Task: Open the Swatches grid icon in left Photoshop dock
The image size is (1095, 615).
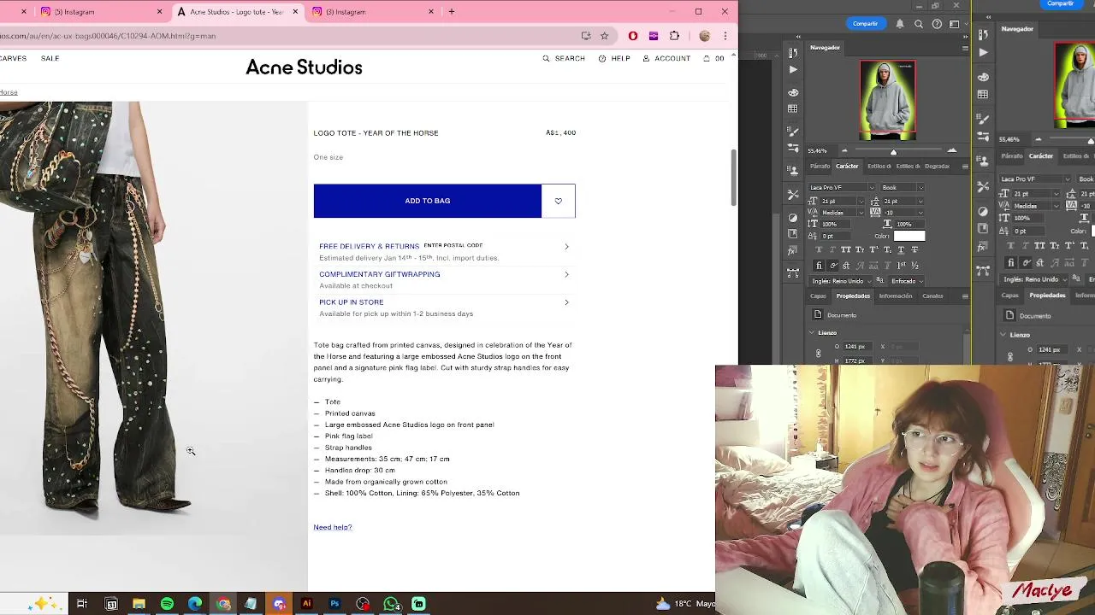Action: [x=793, y=108]
